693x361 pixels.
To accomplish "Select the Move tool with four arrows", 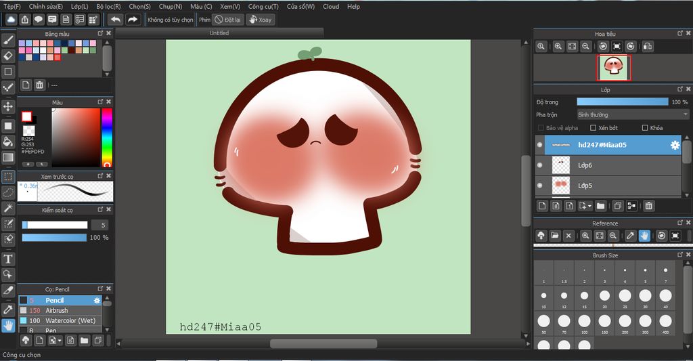I will click(8, 106).
